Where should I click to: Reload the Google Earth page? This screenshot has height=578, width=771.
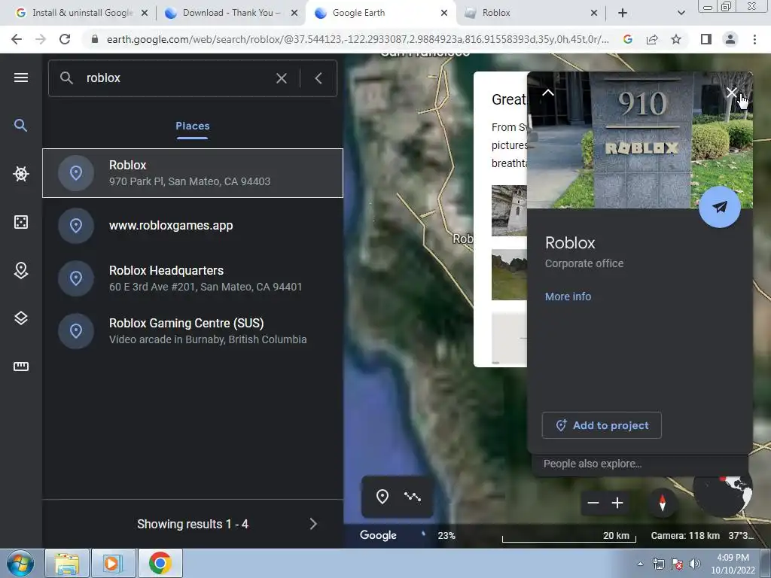[x=65, y=39]
